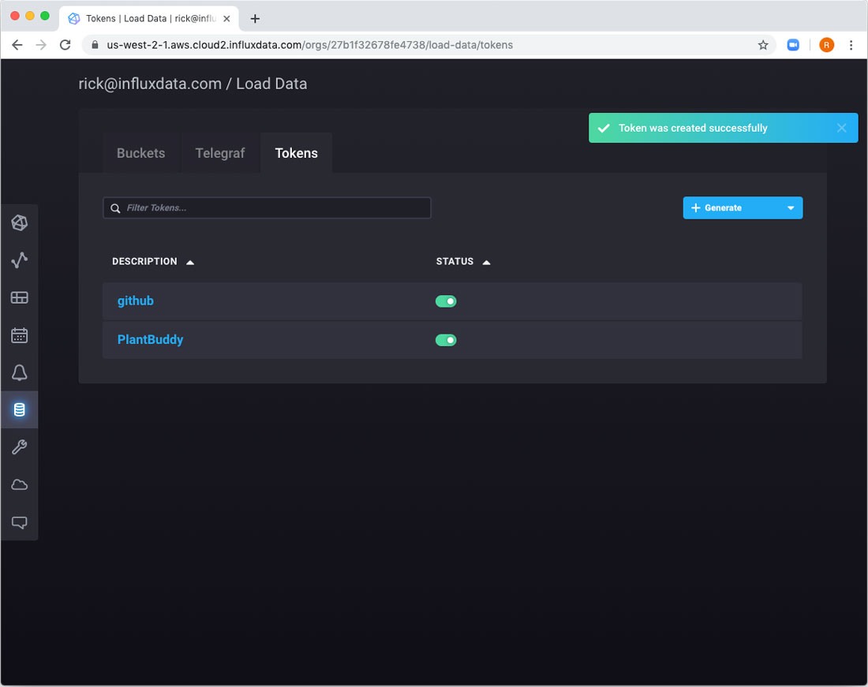This screenshot has width=868, height=687.
Task: Open the PlantBuddy token details
Action: coord(150,339)
